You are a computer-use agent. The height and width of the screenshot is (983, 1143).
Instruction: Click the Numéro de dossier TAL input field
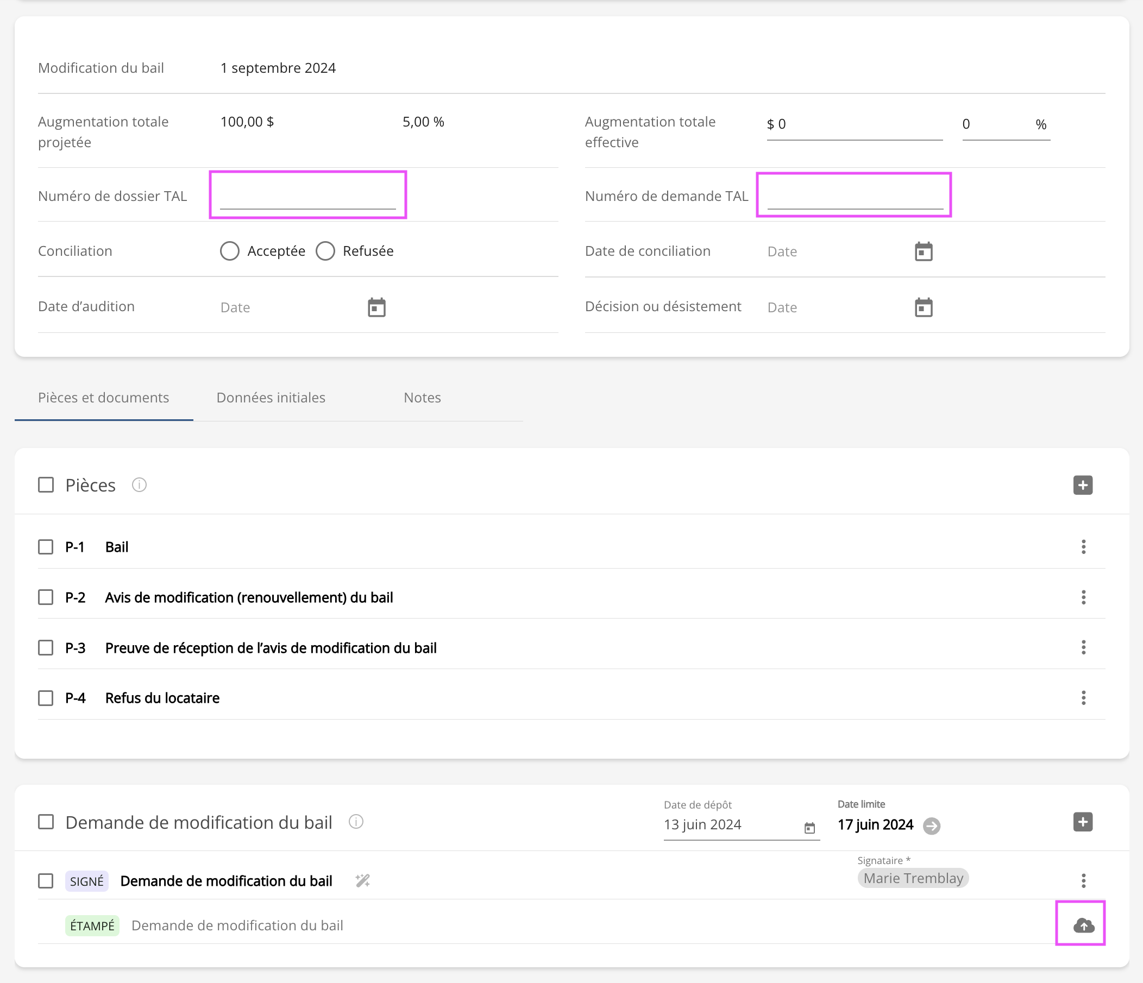pos(308,198)
